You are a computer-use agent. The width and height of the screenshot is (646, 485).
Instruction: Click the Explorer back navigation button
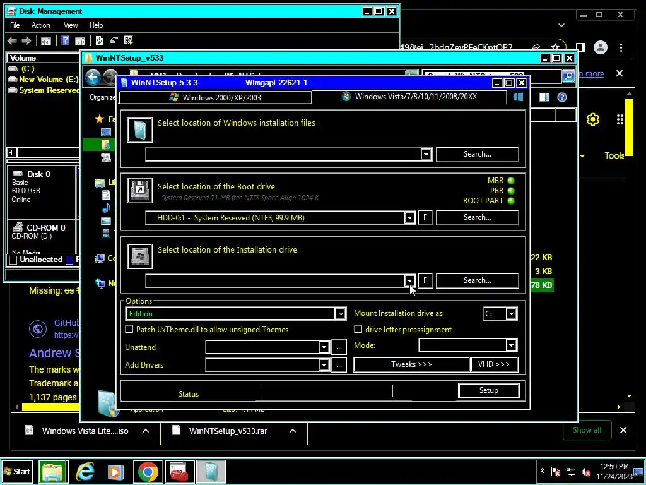[93, 76]
